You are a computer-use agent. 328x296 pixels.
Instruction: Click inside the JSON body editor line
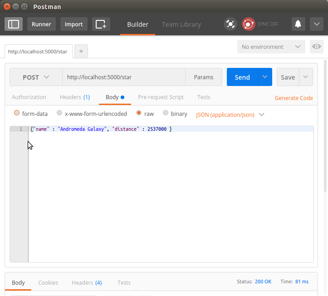[171, 129]
